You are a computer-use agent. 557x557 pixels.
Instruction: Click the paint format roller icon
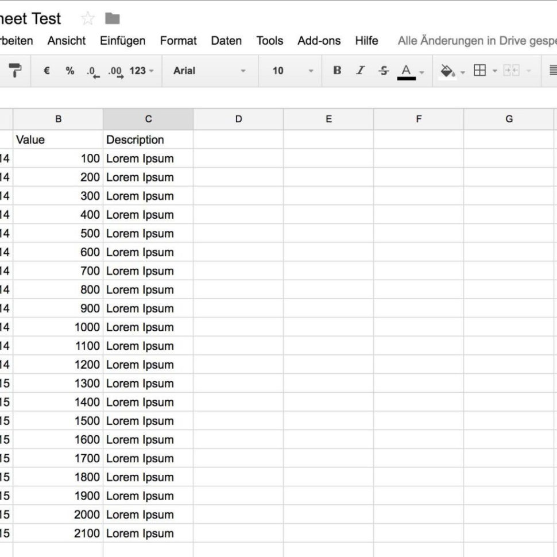pos(14,70)
